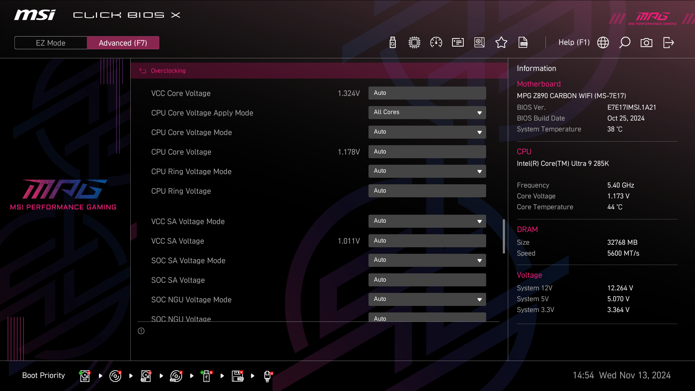Click the VCC Core Voltage input field
This screenshot has width=695, height=391.
427,93
